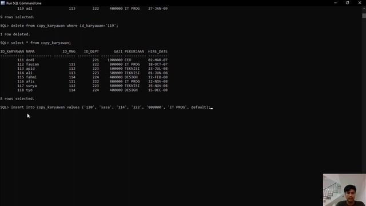Click the GAJI column header

[x=118, y=51]
